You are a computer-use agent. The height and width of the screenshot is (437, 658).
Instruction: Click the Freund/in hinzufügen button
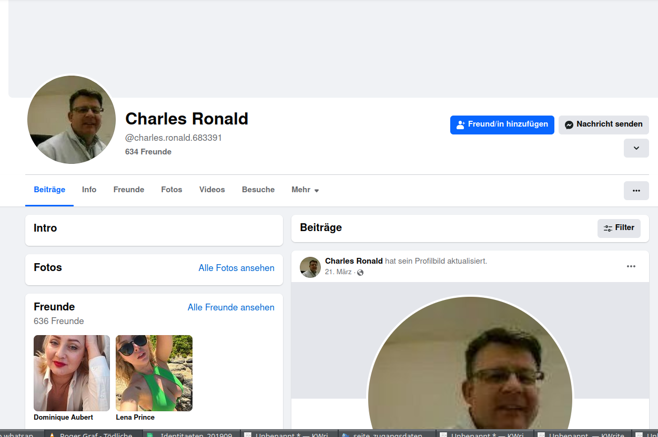tap(502, 125)
